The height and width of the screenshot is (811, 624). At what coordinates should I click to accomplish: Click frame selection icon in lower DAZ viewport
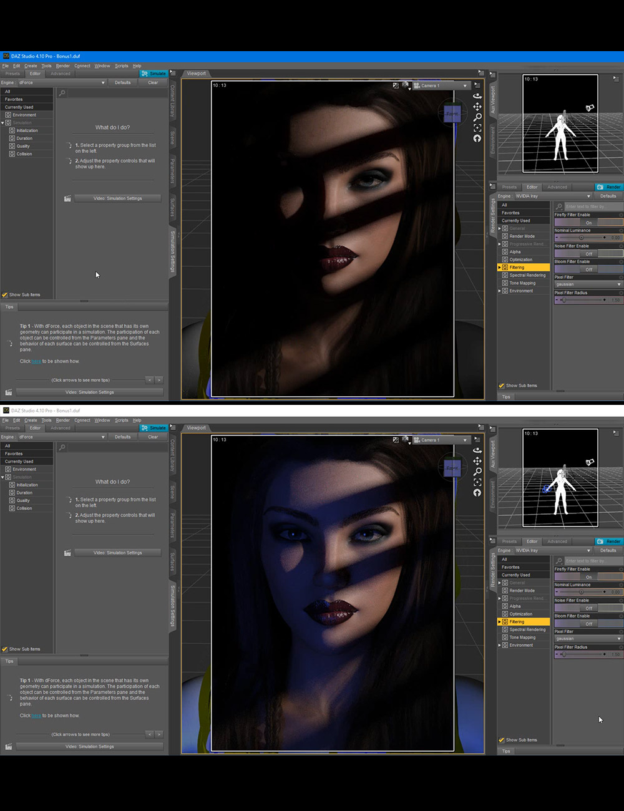477,482
